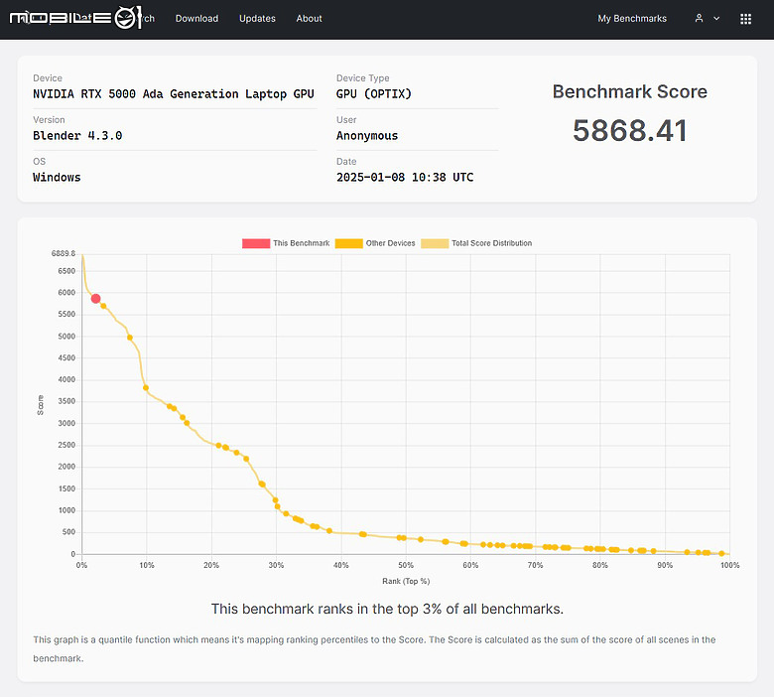
Task: Click the legend label This Benchmark
Action: 301,243
